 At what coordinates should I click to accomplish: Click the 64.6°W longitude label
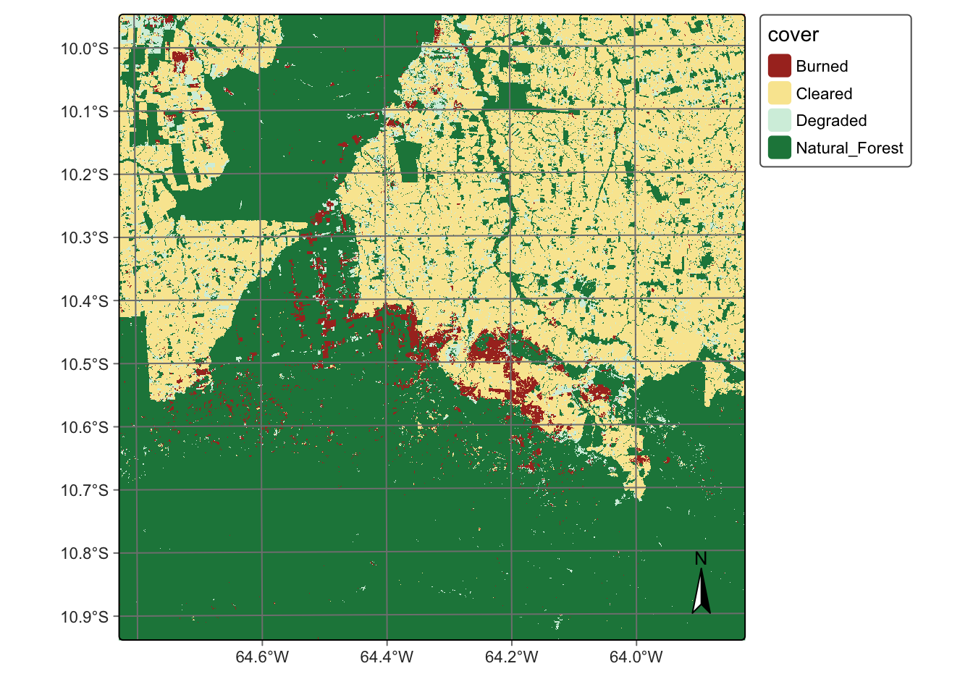click(x=261, y=657)
